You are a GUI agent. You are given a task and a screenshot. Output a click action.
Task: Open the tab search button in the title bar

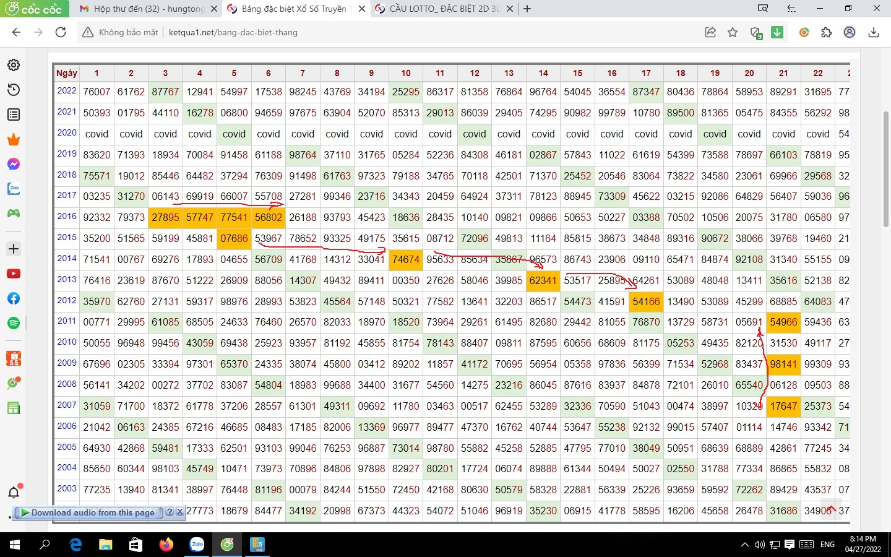point(763,9)
